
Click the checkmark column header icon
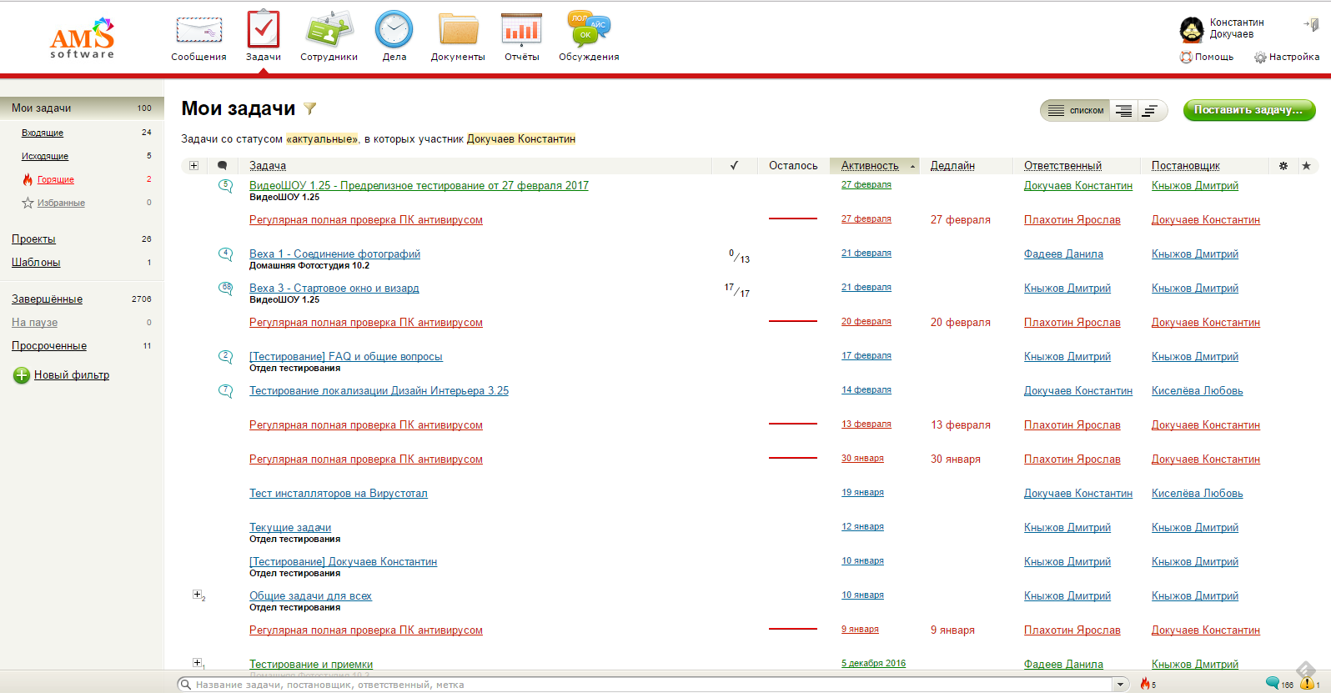[734, 165]
